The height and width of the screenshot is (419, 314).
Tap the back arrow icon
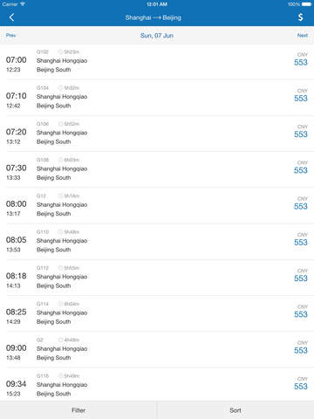pyautogui.click(x=11, y=17)
